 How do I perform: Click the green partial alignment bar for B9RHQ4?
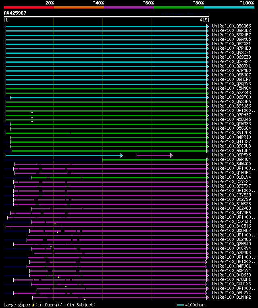(156, 160)
